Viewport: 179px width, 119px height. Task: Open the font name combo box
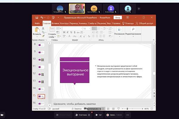72,29
